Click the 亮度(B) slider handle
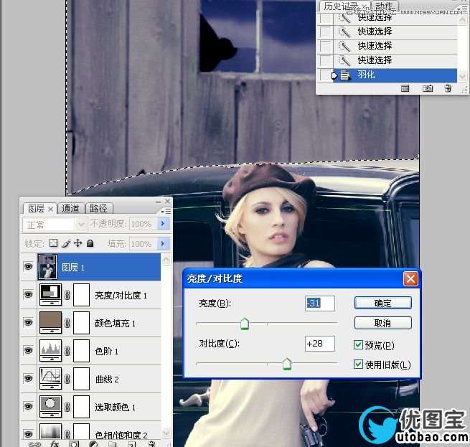 click(245, 324)
